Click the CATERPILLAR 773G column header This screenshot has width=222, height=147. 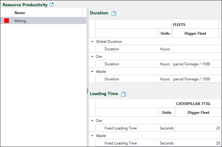tap(197, 104)
